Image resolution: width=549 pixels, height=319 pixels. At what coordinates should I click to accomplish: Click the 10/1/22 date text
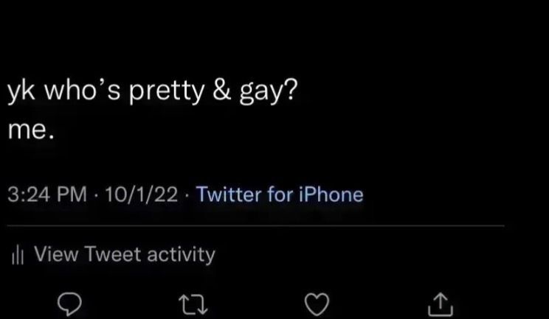(x=142, y=194)
